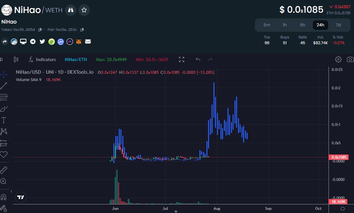The height and width of the screenshot is (213, 354).
Task: Open the CoinGecko green gecko icon
Action: (52, 42)
